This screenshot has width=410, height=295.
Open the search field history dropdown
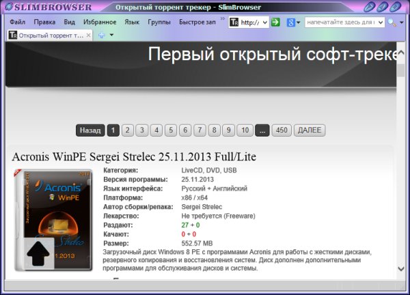coord(381,23)
